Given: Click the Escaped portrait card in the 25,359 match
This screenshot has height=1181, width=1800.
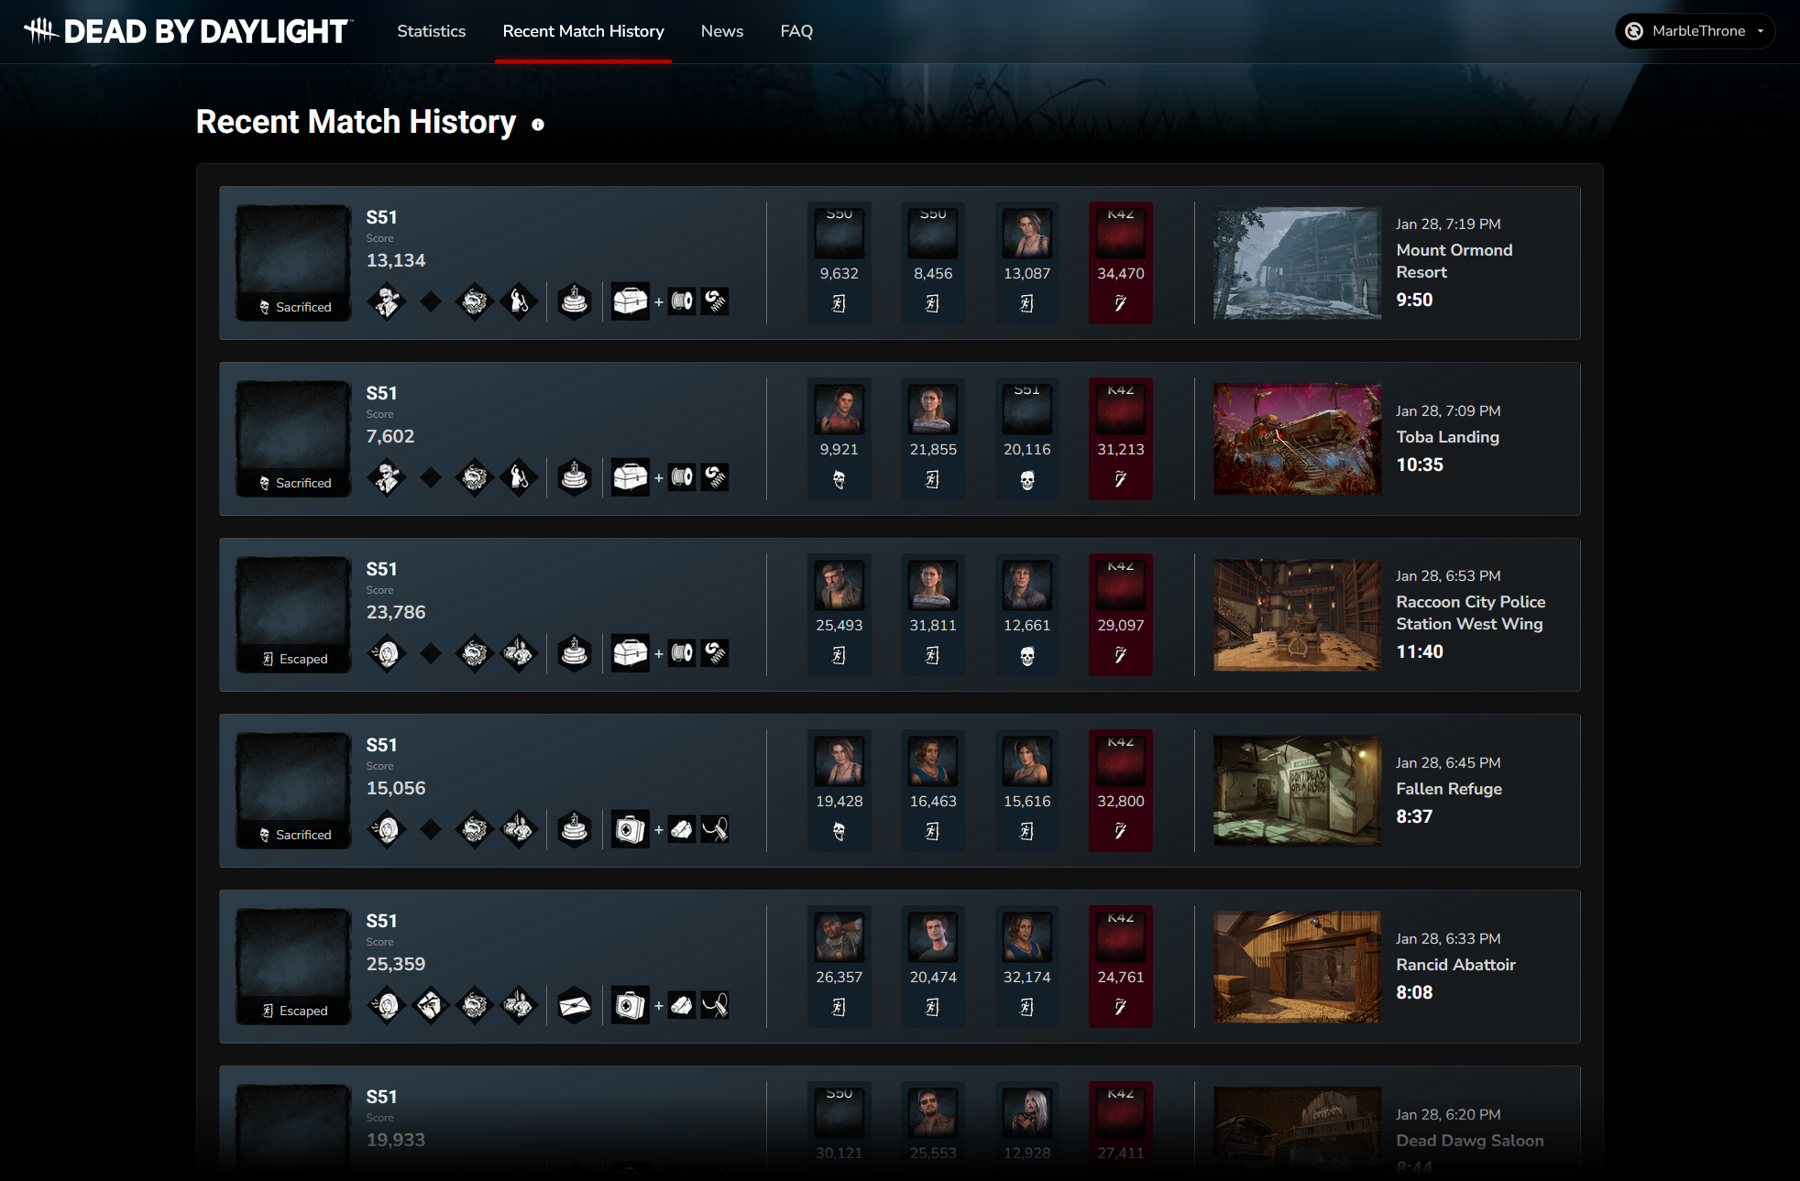Looking at the screenshot, I should (x=293, y=967).
